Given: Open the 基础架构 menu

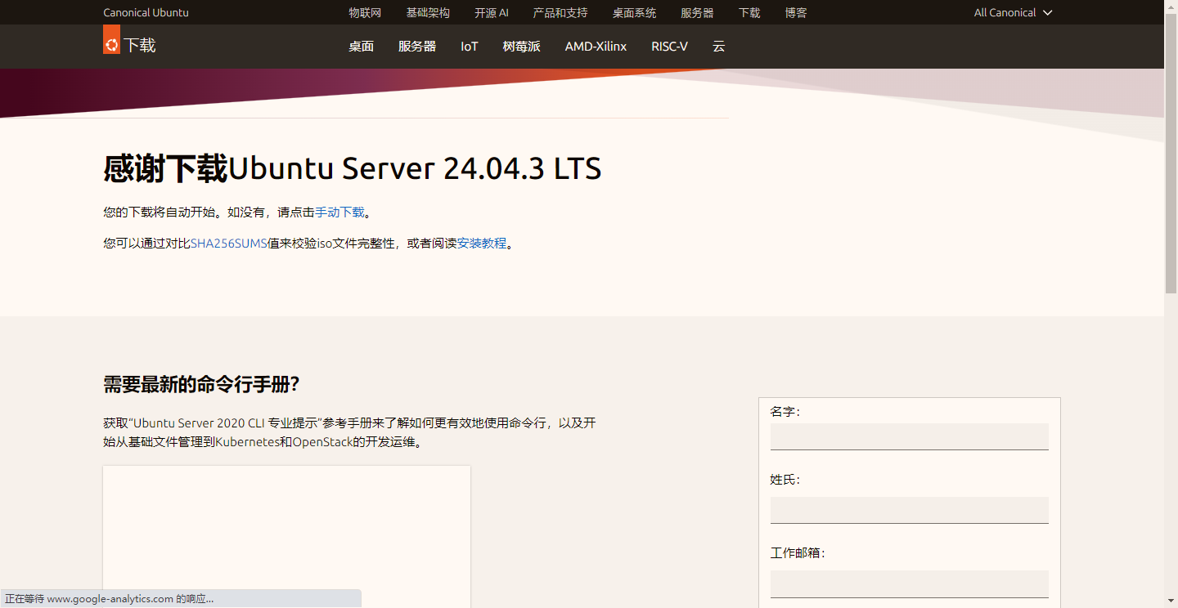Looking at the screenshot, I should coord(428,12).
